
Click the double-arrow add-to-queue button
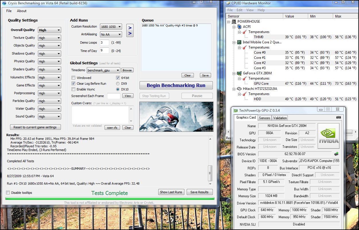130,30
